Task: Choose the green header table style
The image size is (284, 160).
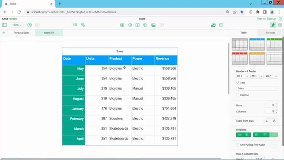Action: 274,44
